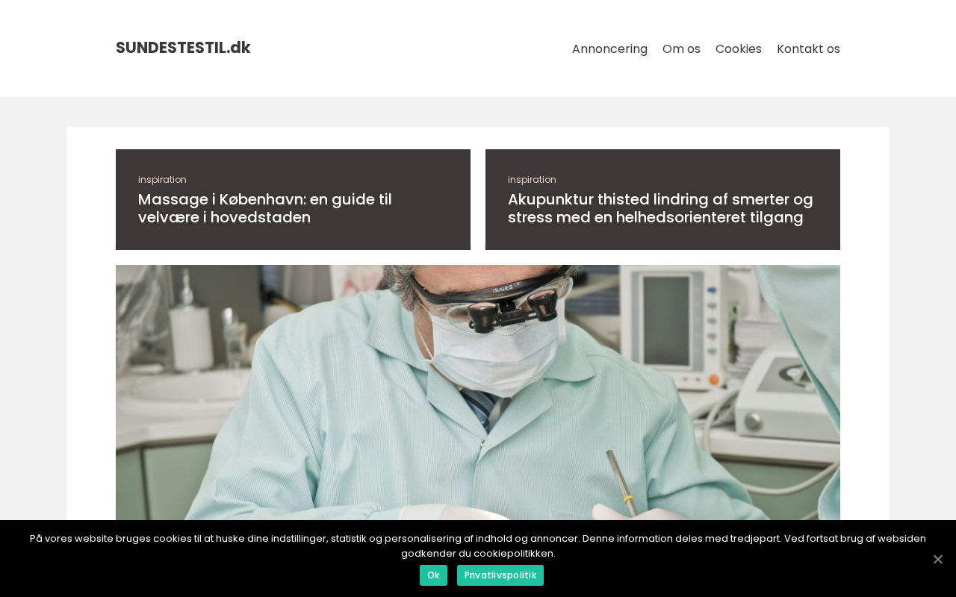
Task: Open the Cookies menu link
Action: tap(739, 49)
